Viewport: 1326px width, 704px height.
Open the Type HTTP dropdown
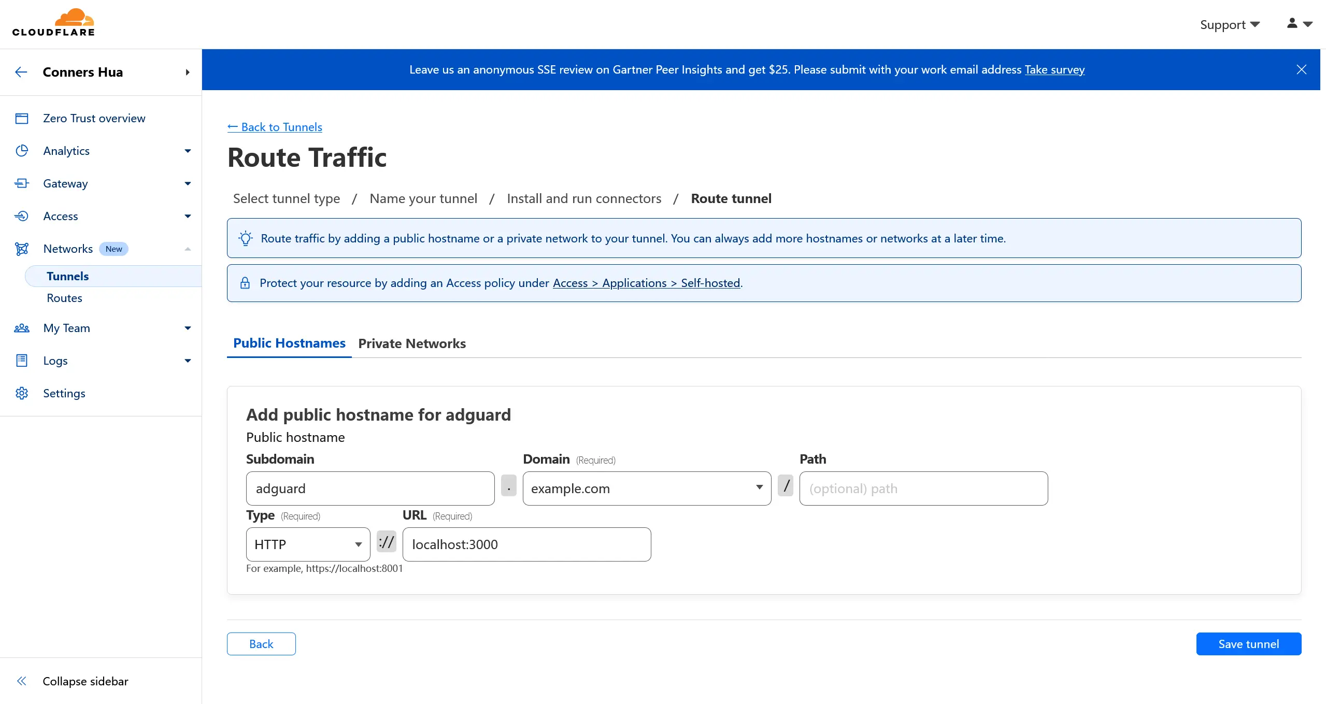click(x=308, y=544)
